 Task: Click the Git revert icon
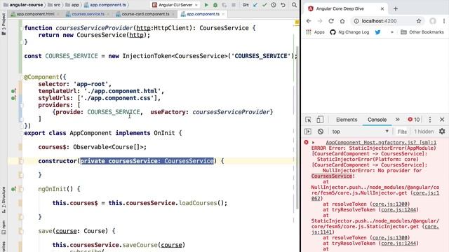[x=283, y=5]
